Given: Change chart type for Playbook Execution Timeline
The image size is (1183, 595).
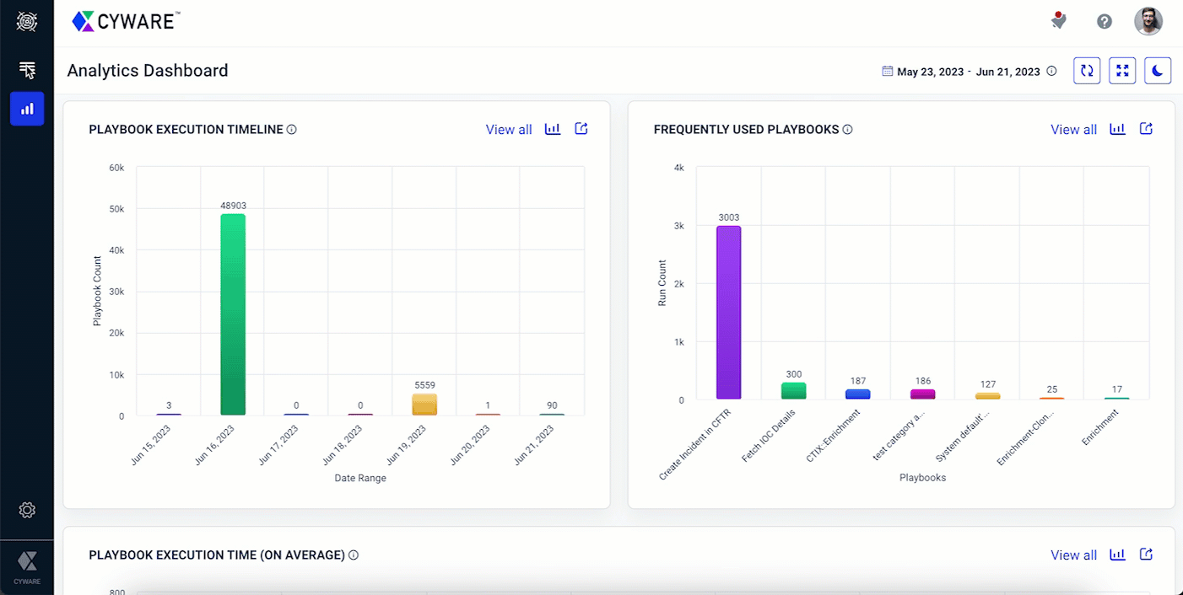Looking at the screenshot, I should tap(553, 129).
